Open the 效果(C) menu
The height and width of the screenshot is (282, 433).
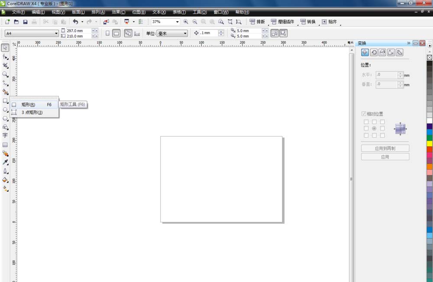[119, 12]
